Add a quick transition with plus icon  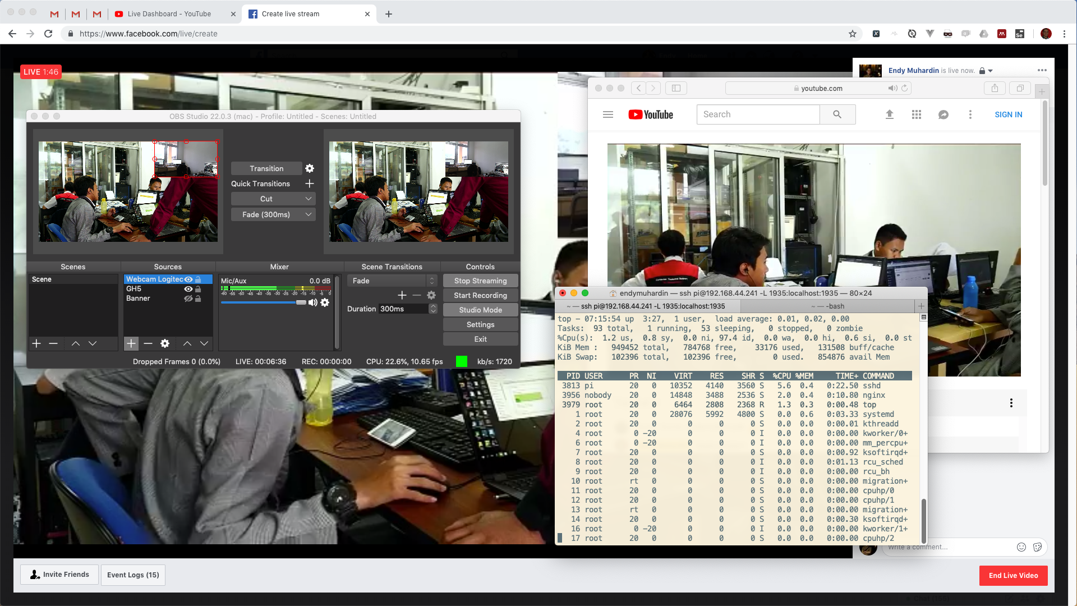pyautogui.click(x=310, y=183)
